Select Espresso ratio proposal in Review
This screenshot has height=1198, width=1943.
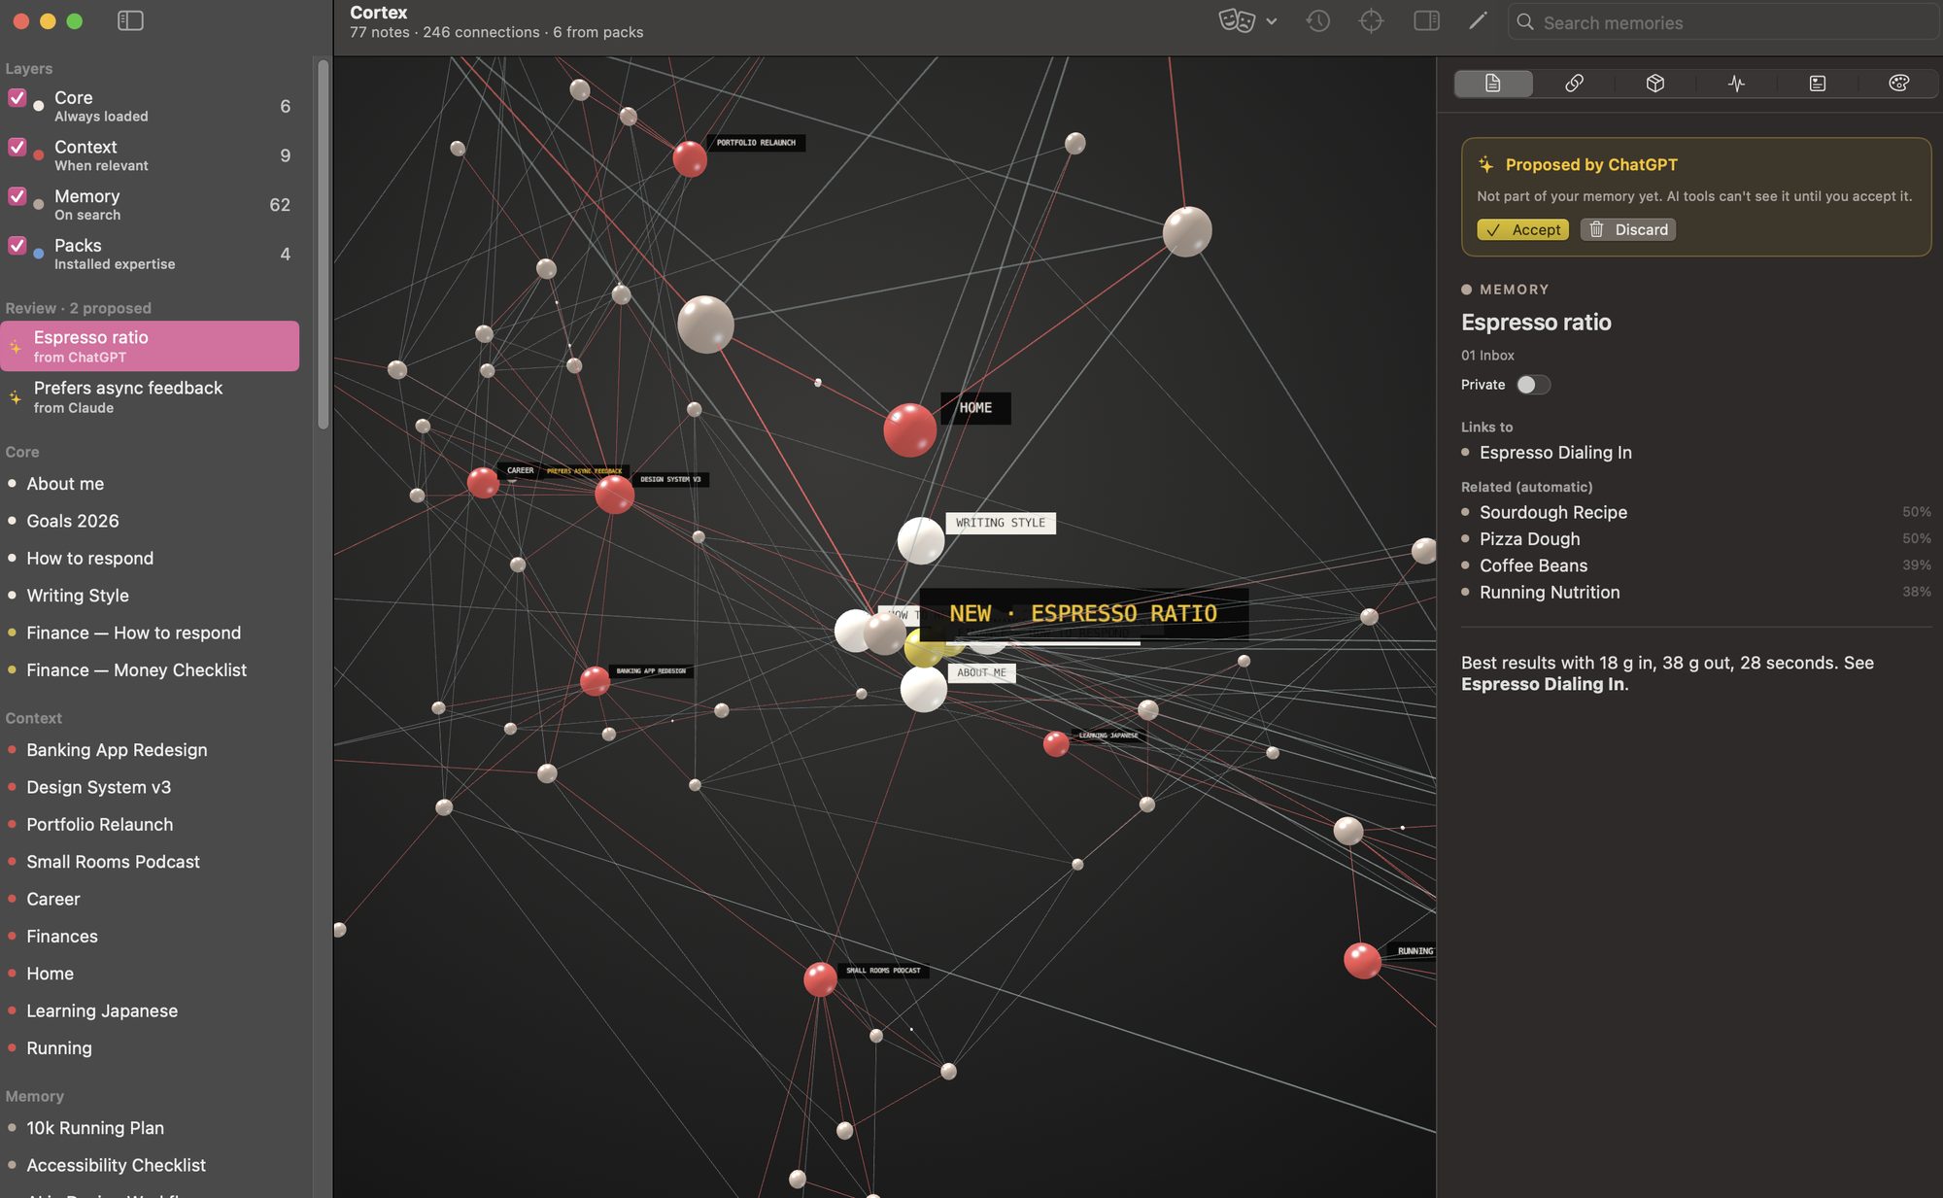150,346
